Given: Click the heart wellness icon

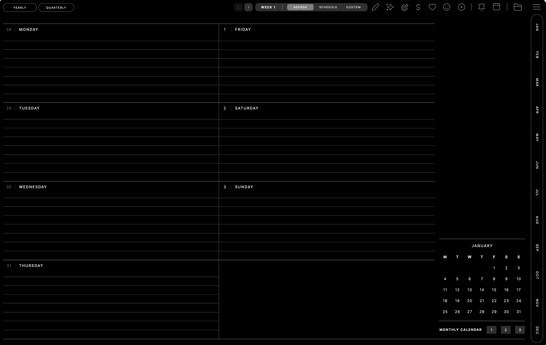Looking at the screenshot, I should click(x=432, y=7).
